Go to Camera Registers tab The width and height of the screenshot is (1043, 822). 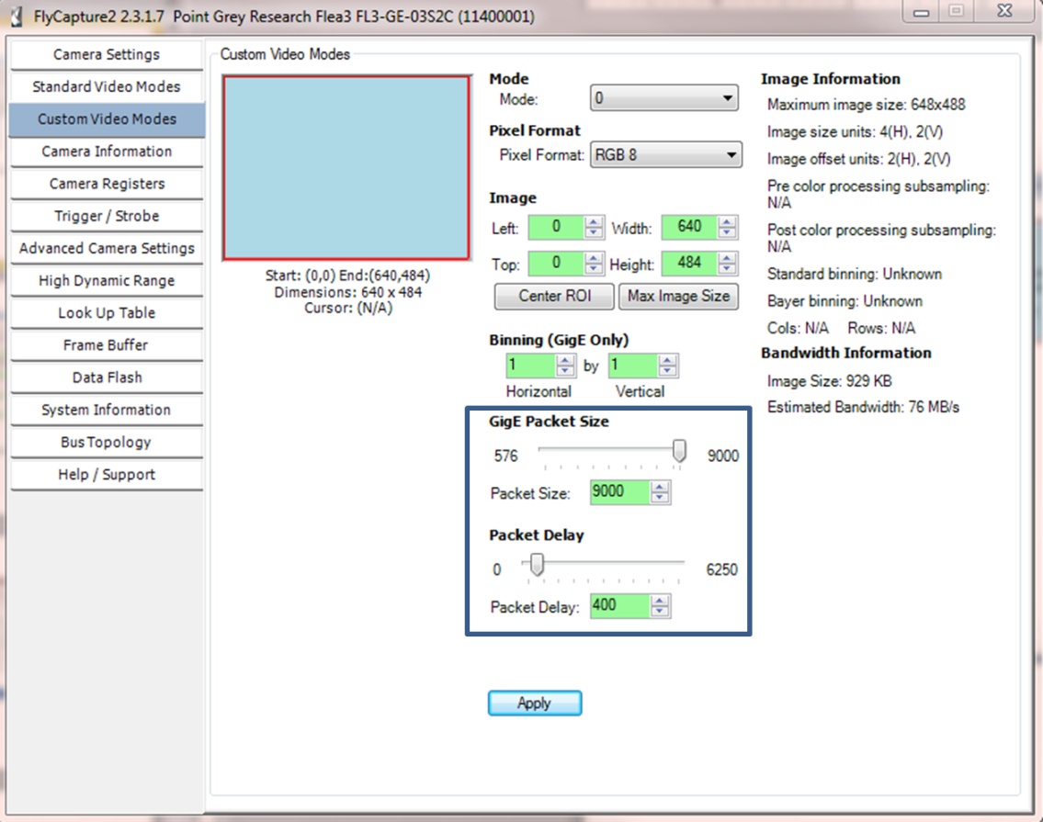(x=107, y=185)
